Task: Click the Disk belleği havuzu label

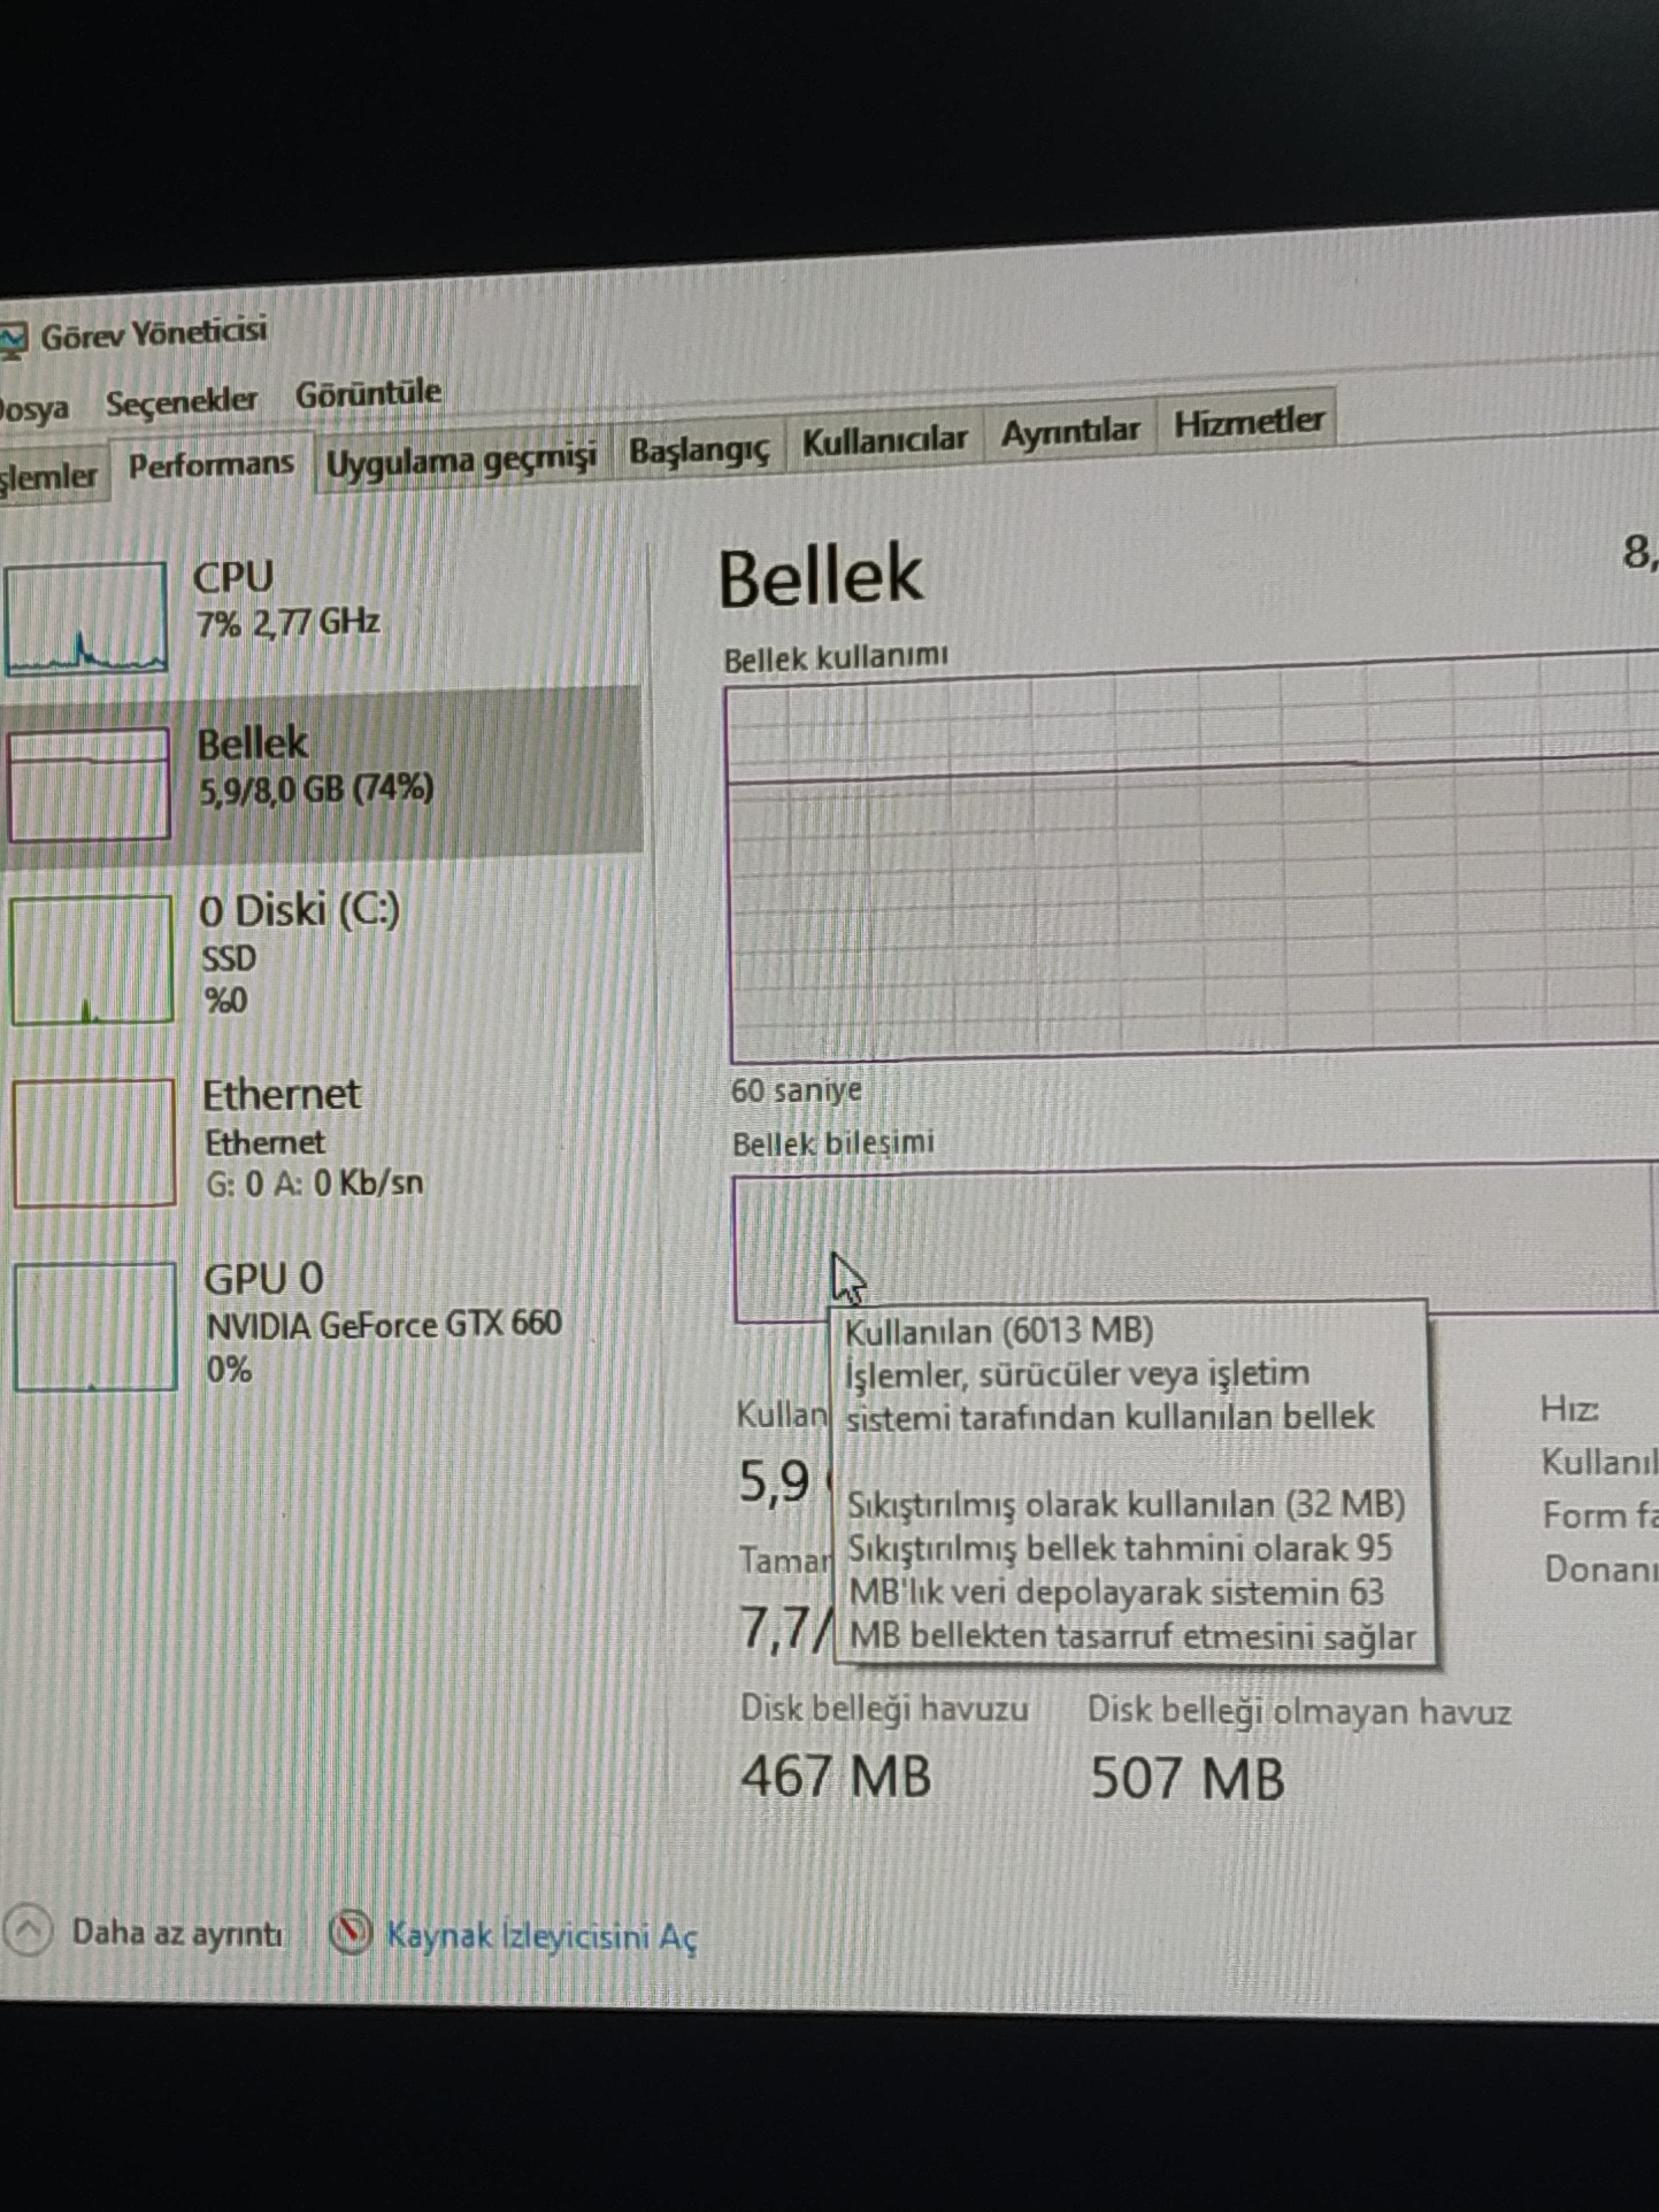Action: click(x=884, y=1709)
